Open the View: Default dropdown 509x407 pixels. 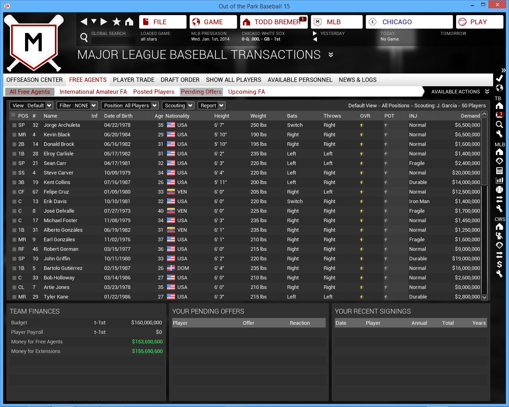(32, 105)
